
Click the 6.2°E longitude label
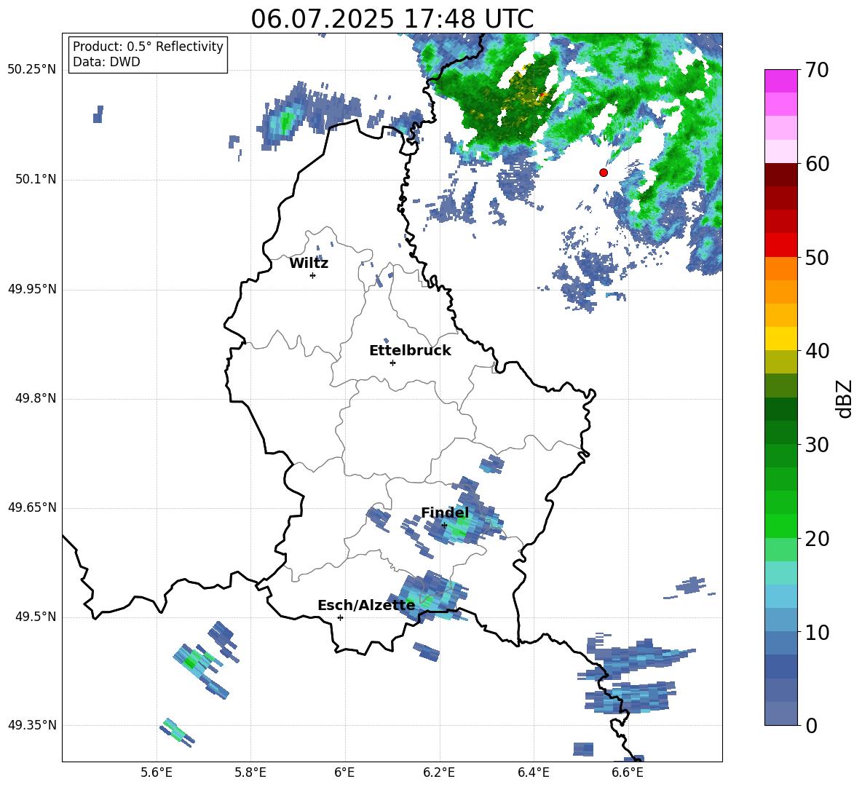[439, 772]
